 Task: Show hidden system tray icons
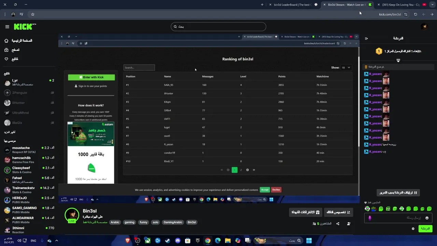pyautogui.click(x=57, y=241)
